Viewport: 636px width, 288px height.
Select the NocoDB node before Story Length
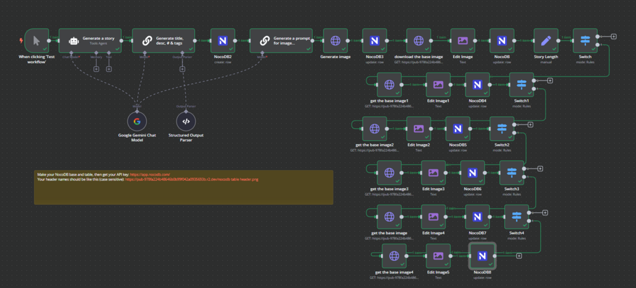[502, 40]
